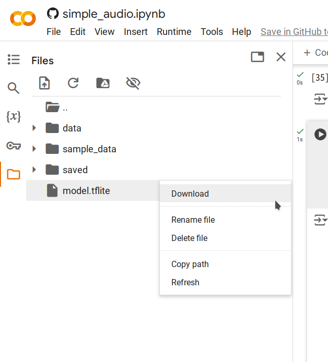
Task: Choose Copy path from context menu
Action: pyautogui.click(x=226, y=264)
